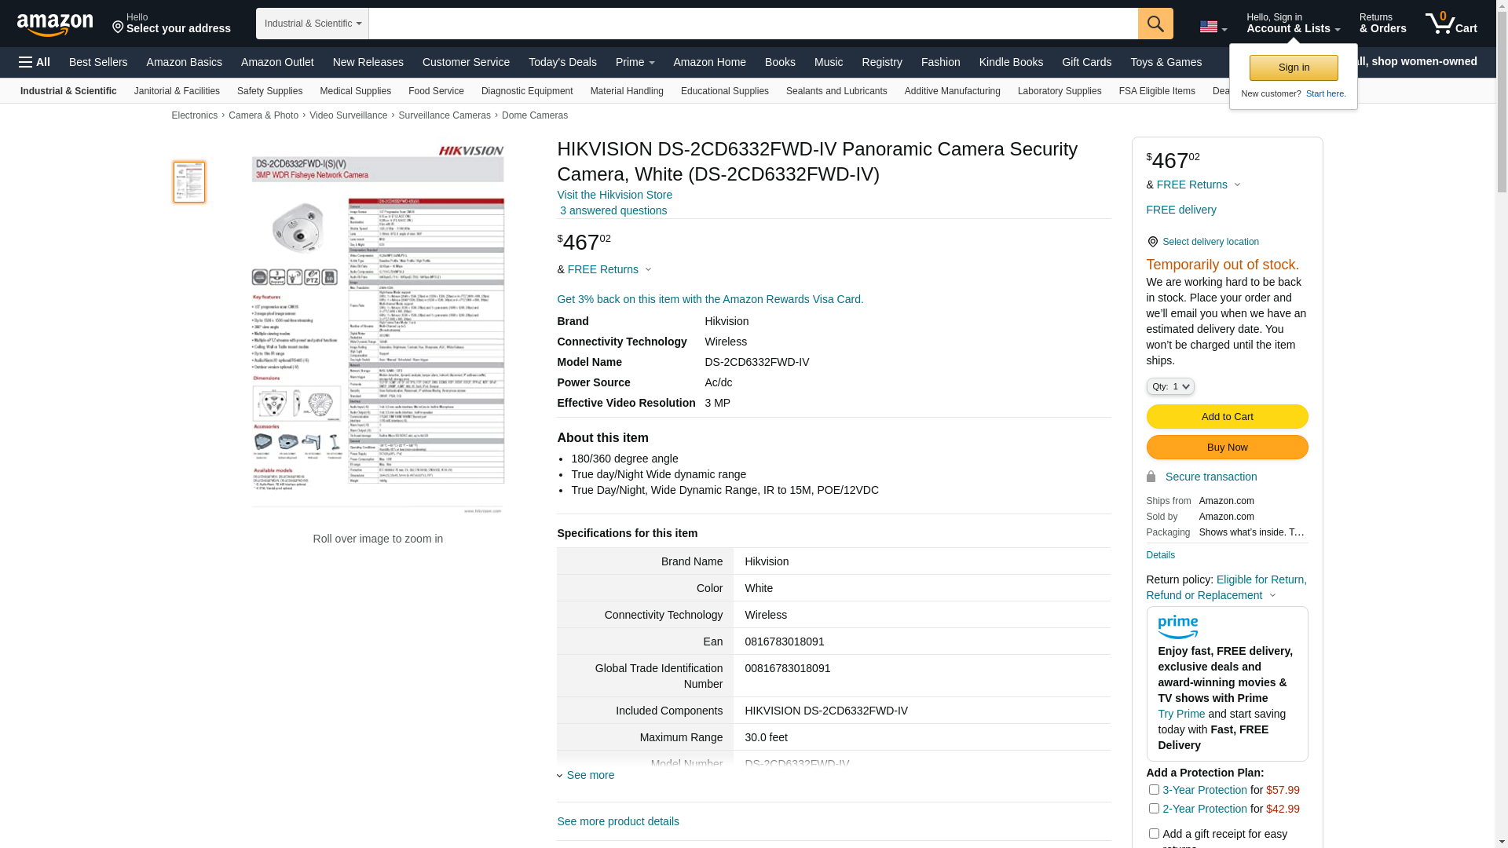This screenshot has height=848, width=1508.
Task: Click into the Amazon search field
Action: coord(752,24)
